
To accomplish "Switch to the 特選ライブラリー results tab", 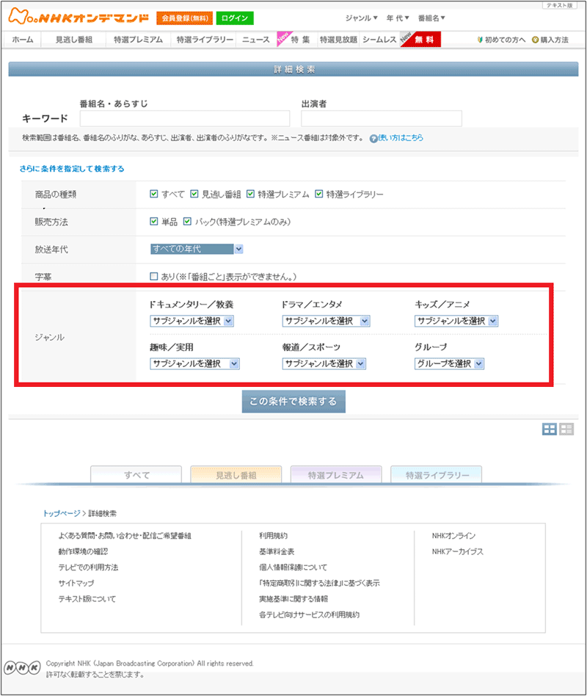I will [x=437, y=474].
